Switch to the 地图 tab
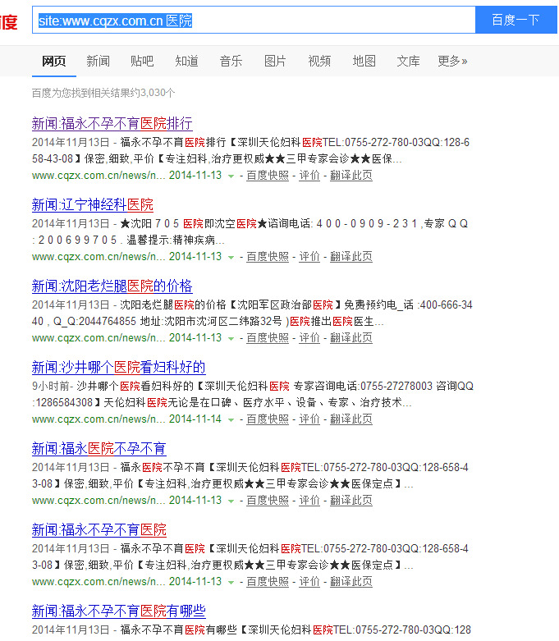Image resolution: width=559 pixels, height=641 pixels. pos(364,62)
